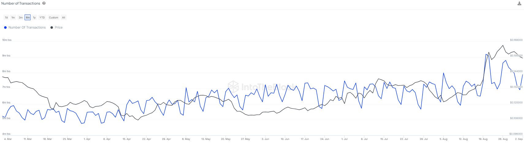Screen dimensions: 524x143
Task: Click the blue Number Of Transactions legend dot
Action: 5,28
